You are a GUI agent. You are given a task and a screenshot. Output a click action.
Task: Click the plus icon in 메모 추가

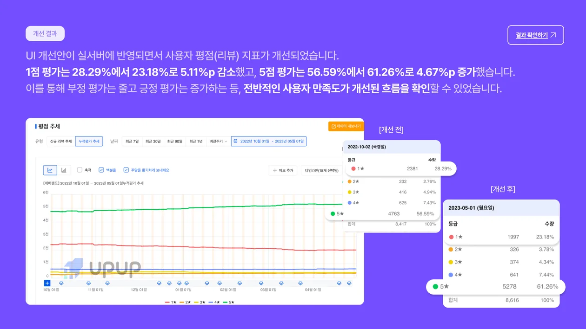(x=275, y=171)
